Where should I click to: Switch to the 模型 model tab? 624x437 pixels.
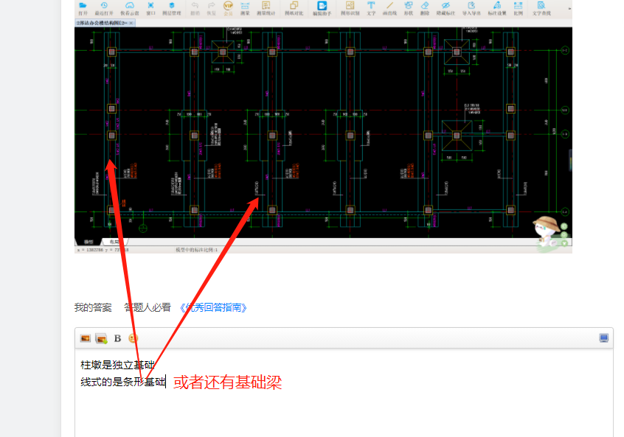point(89,242)
